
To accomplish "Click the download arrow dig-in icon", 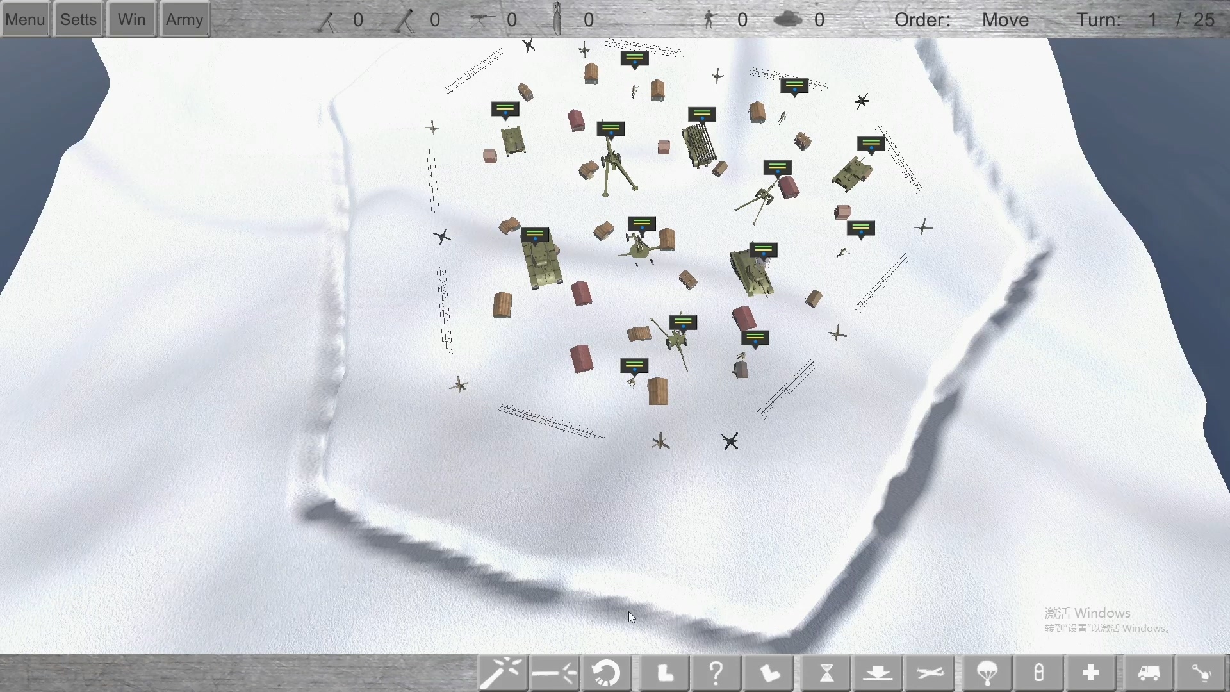I will pos(880,673).
